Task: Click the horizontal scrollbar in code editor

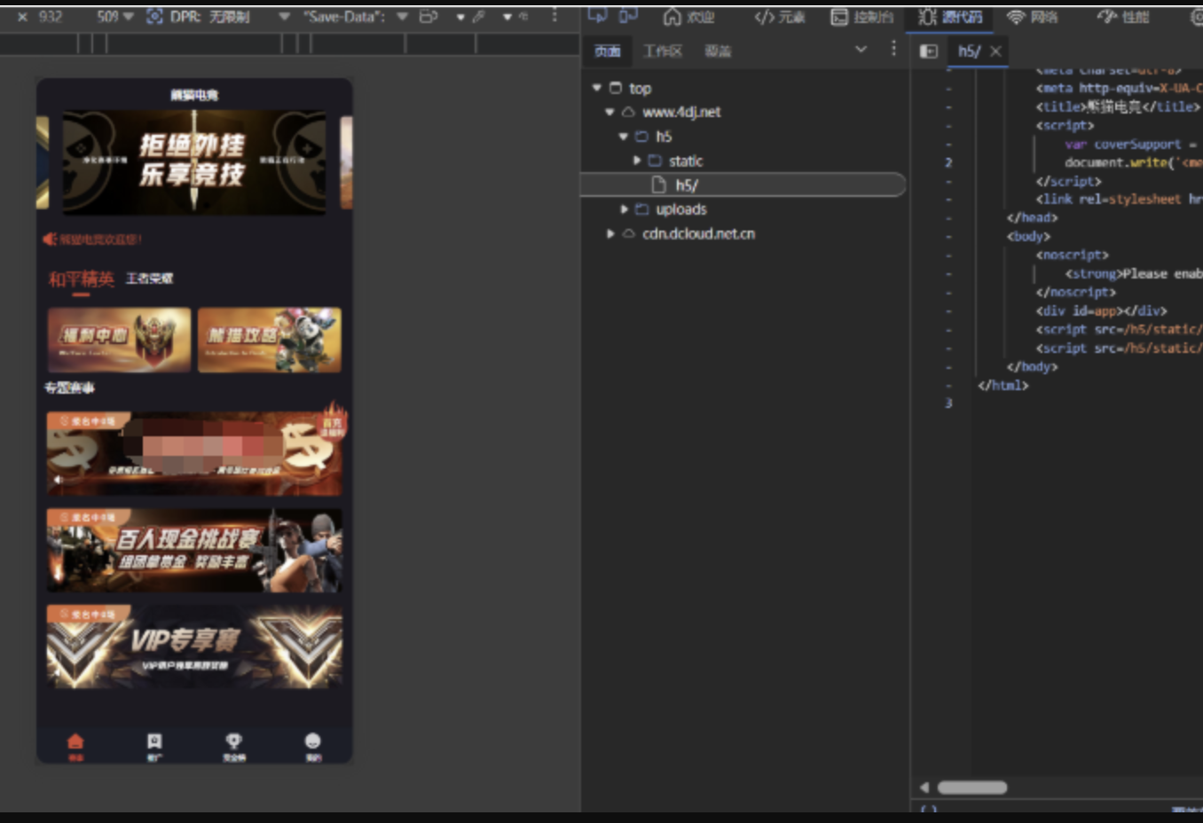Action: point(972,788)
